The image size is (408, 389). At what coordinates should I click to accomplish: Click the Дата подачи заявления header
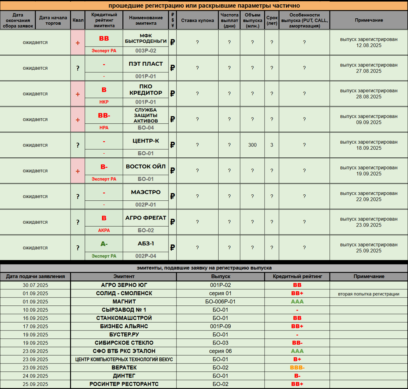click(x=35, y=276)
